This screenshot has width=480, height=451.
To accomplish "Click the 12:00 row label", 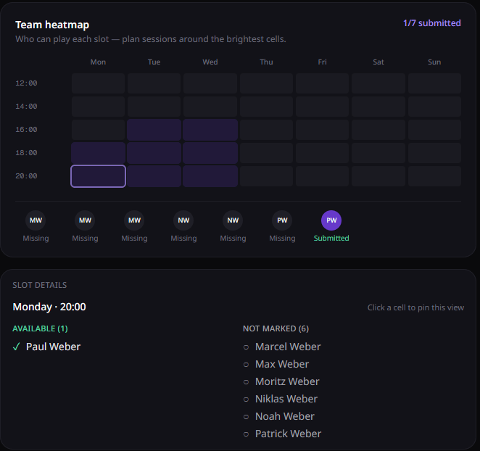I will pos(26,83).
